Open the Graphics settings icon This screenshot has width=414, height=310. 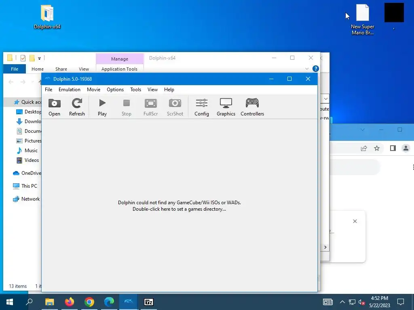[226, 107]
